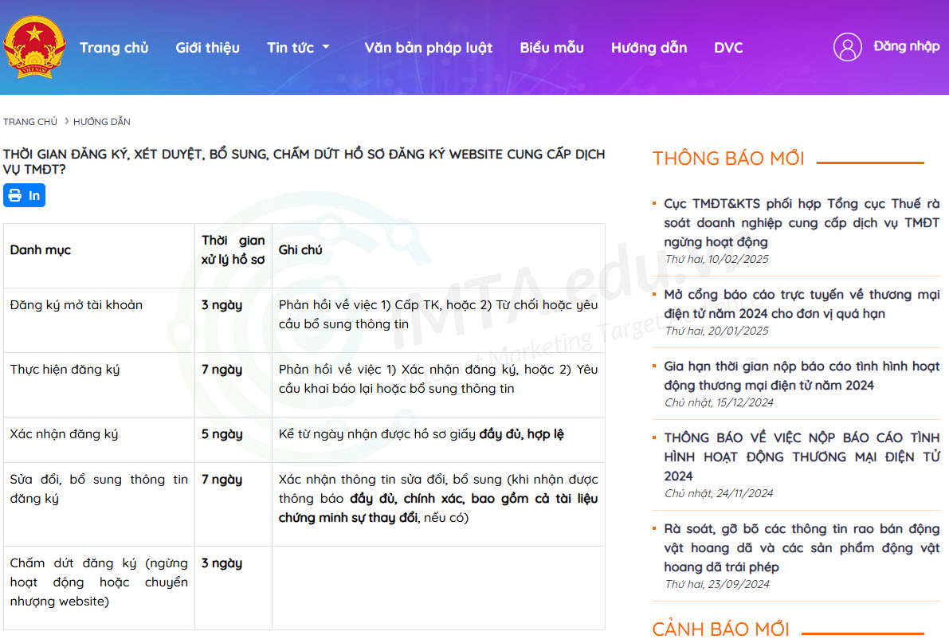The width and height of the screenshot is (949, 643).
Task: Click the CẢNH BÁO MỚI heading
Action: 721,629
